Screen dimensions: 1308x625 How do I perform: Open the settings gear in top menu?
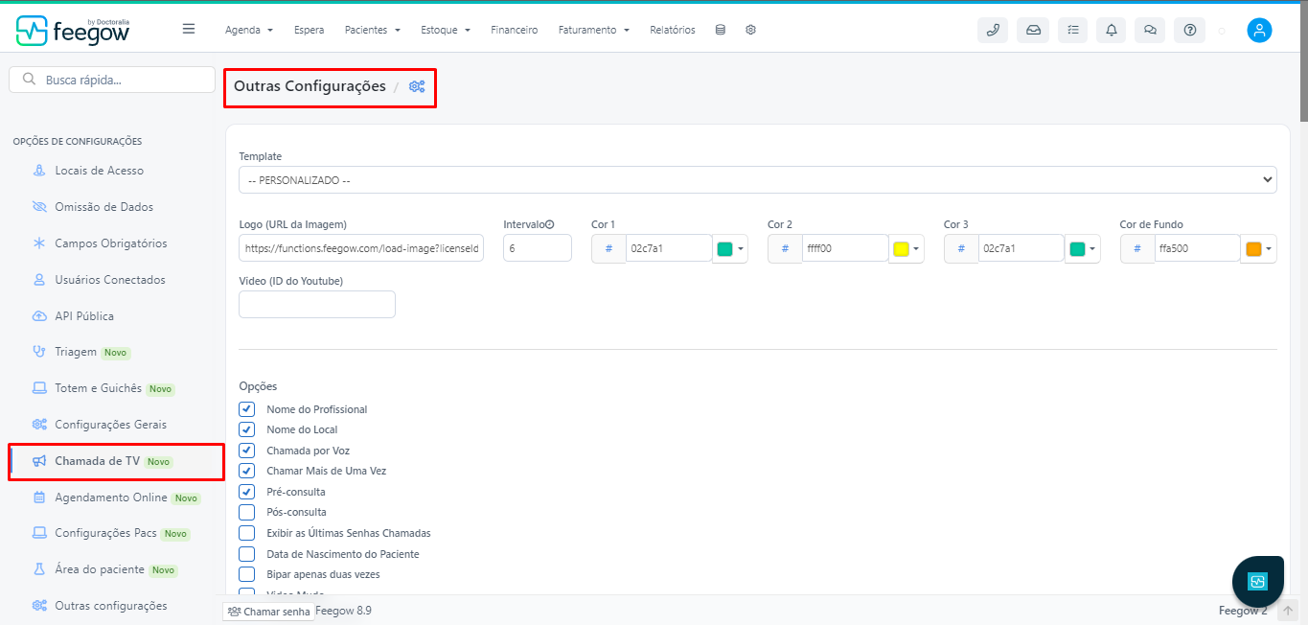(751, 30)
